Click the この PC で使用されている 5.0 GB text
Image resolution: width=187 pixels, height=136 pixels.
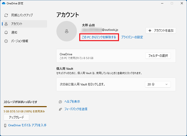pyautogui.click(x=76, y=58)
